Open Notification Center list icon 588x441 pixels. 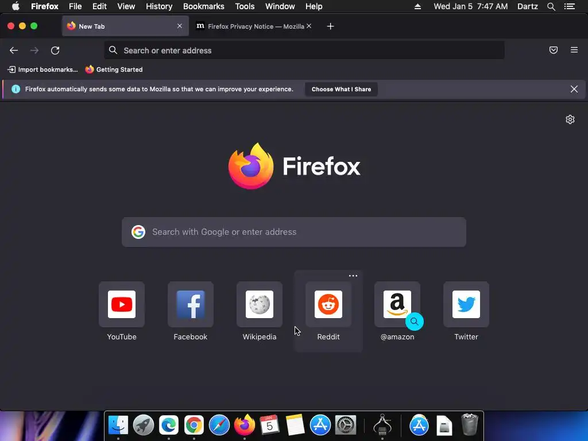click(570, 6)
